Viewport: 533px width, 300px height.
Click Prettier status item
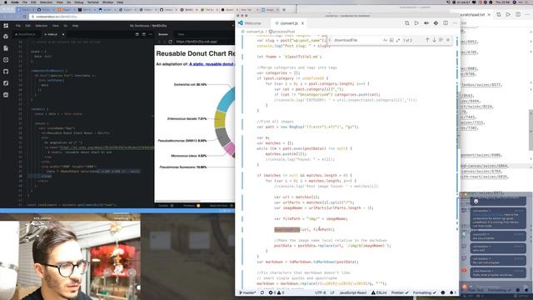[x=400, y=292]
